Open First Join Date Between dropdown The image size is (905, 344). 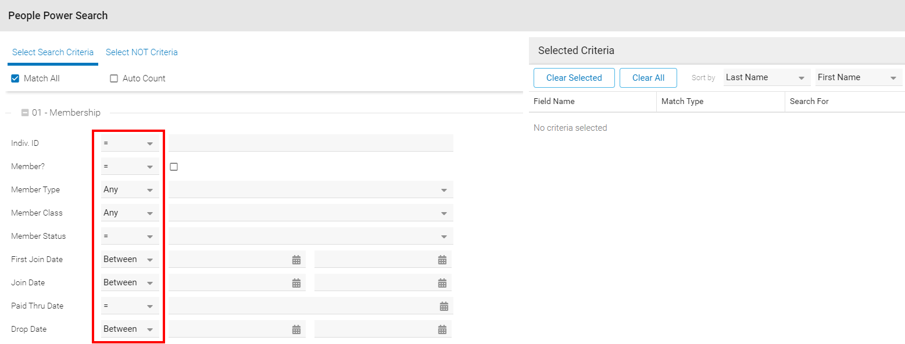click(x=130, y=259)
